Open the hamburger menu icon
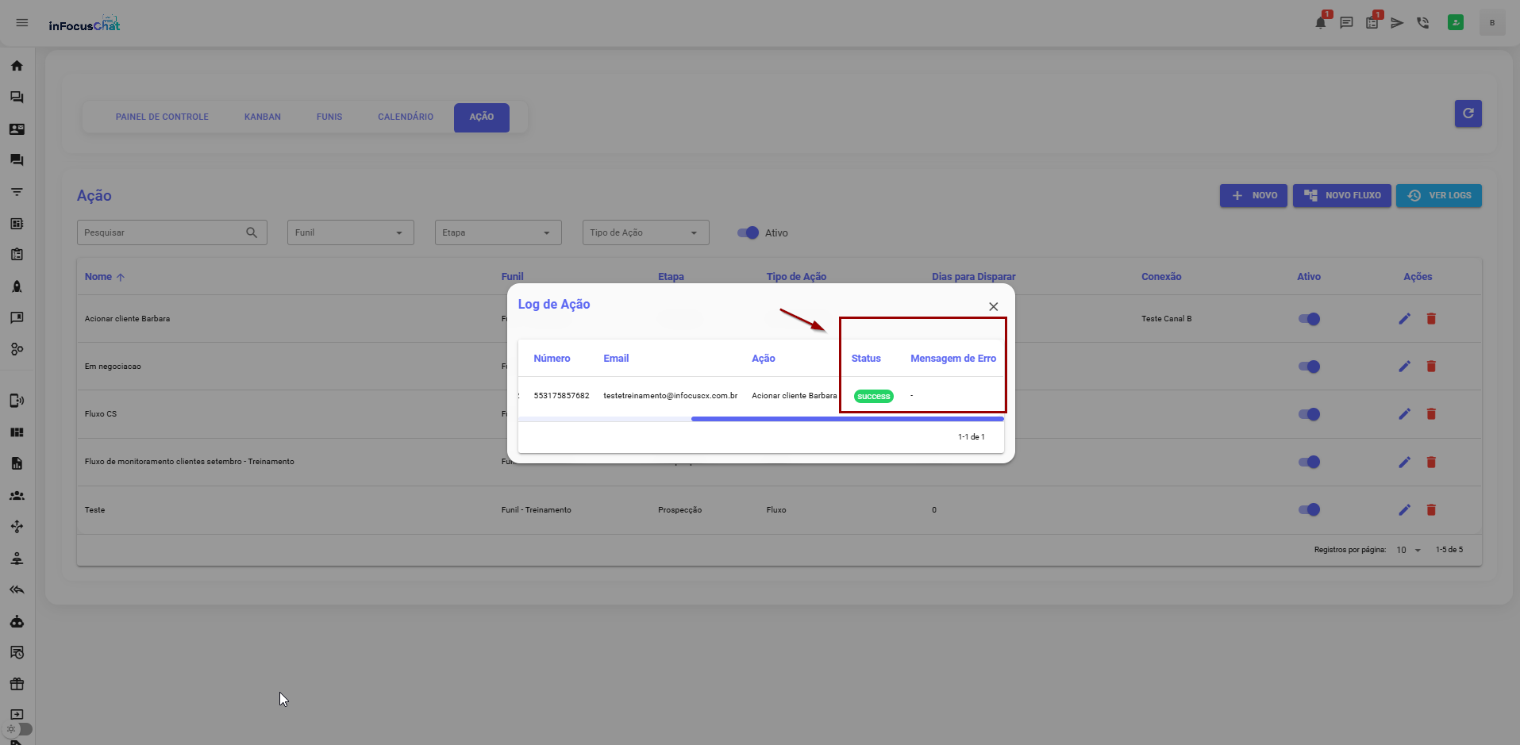The width and height of the screenshot is (1520, 745). coord(22,23)
